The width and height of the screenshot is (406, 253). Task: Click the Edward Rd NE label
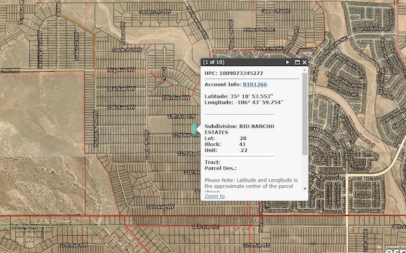[x=259, y=30]
